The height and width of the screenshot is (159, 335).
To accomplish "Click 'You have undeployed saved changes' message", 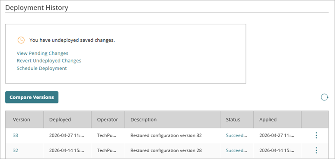I will [72, 40].
